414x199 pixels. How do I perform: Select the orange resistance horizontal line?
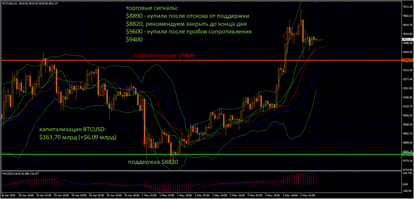tap(201, 61)
